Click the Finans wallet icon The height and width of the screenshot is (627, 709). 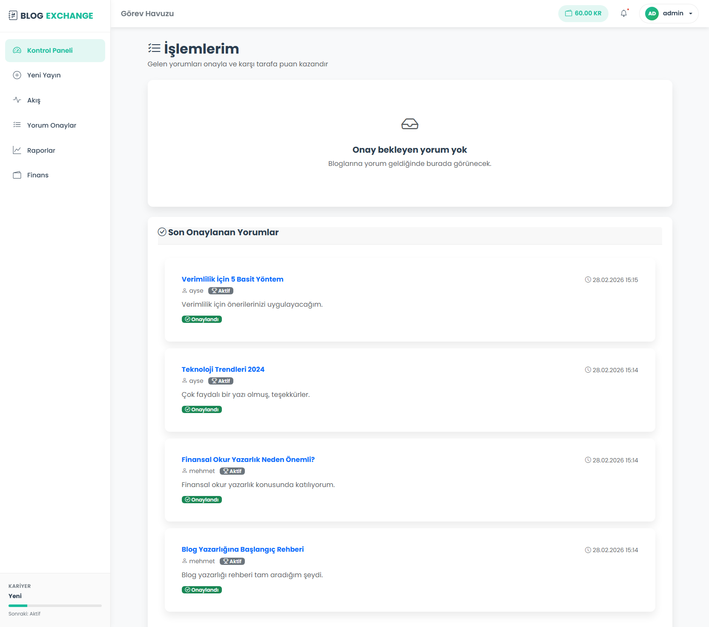[x=17, y=175]
